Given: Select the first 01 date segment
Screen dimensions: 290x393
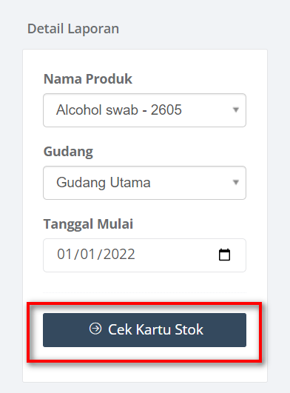Looking at the screenshot, I should 65,254.
